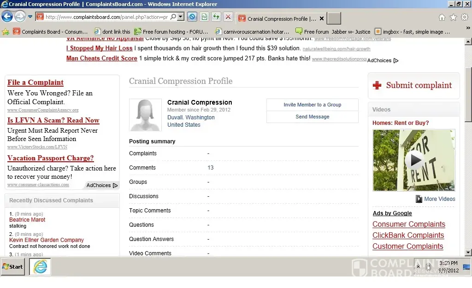Viewport: 472px width, 288px height.
Task: Open 'imgbox - fast, simple image' bookmark
Action: pos(412,32)
